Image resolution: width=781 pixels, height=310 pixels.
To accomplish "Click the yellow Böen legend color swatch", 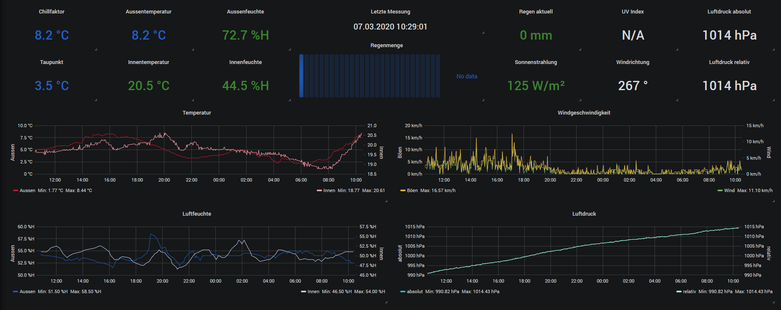I will point(403,190).
